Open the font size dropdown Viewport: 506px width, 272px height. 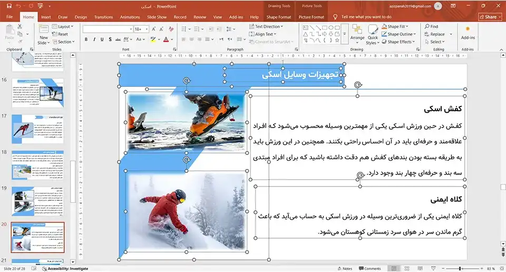click(x=147, y=29)
